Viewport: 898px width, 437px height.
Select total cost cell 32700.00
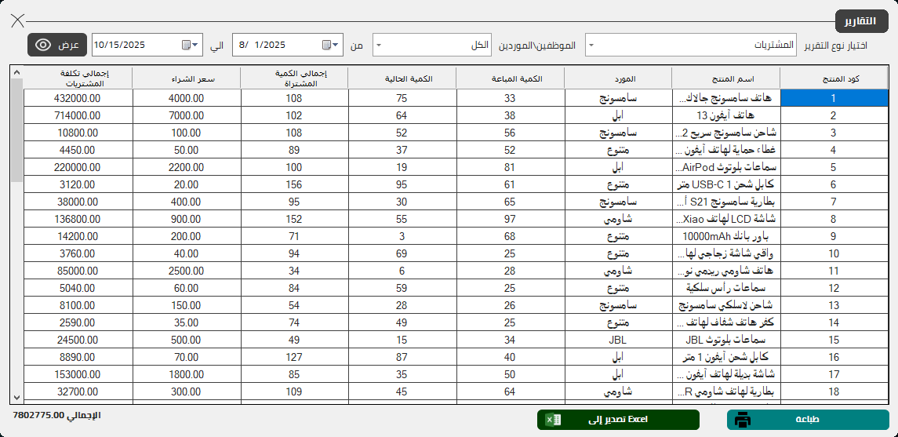[x=78, y=391]
